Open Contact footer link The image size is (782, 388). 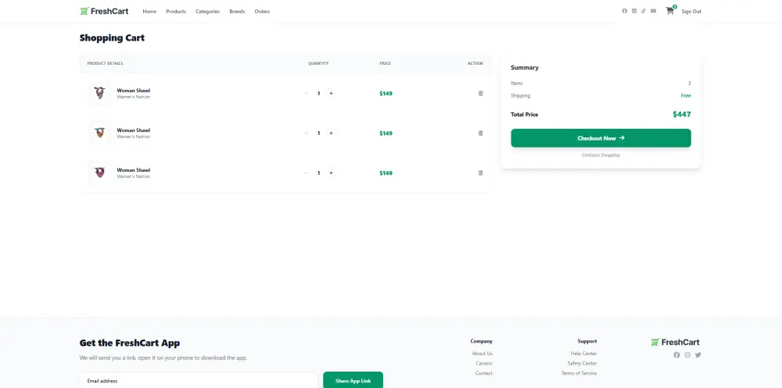pyautogui.click(x=484, y=373)
